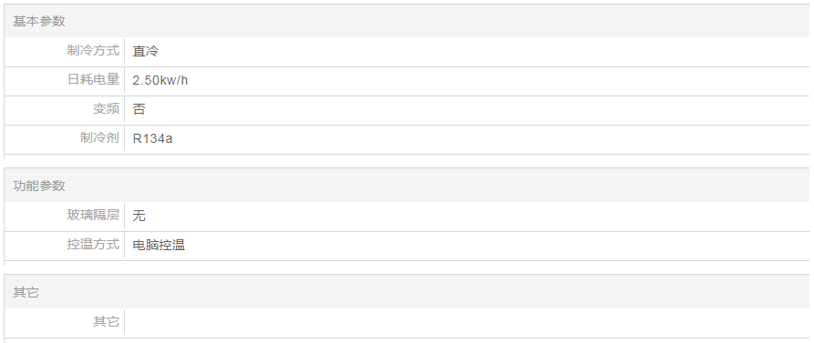The height and width of the screenshot is (343, 814).
Task: Select the 玻璃隔层 label
Action: click(93, 215)
